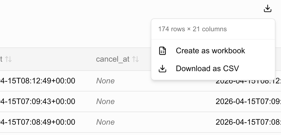
Task: Click the timestamp cell ending 08:12:49+00:00
Action: pyautogui.click(x=38, y=81)
